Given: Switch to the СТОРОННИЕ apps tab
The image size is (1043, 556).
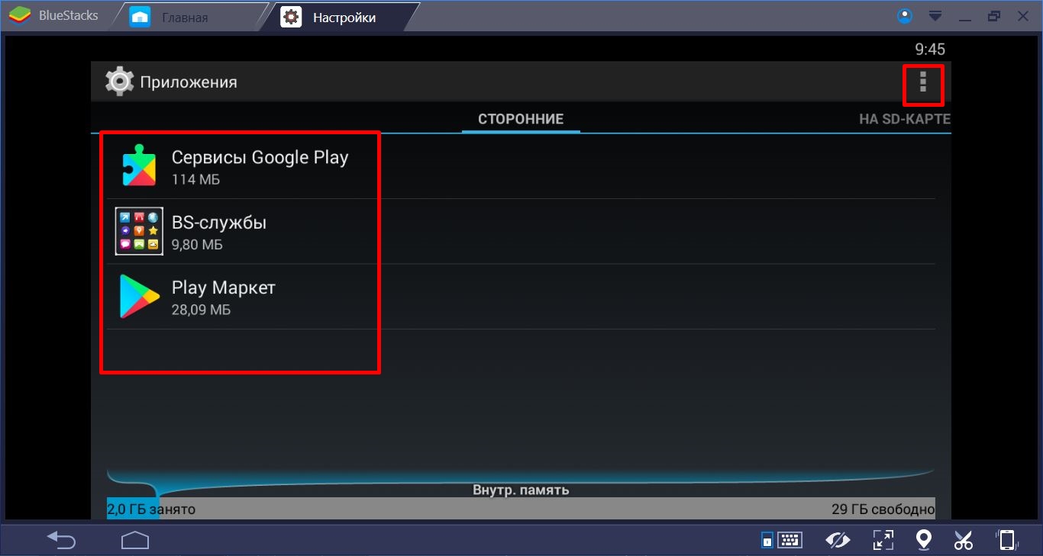Looking at the screenshot, I should point(521,119).
